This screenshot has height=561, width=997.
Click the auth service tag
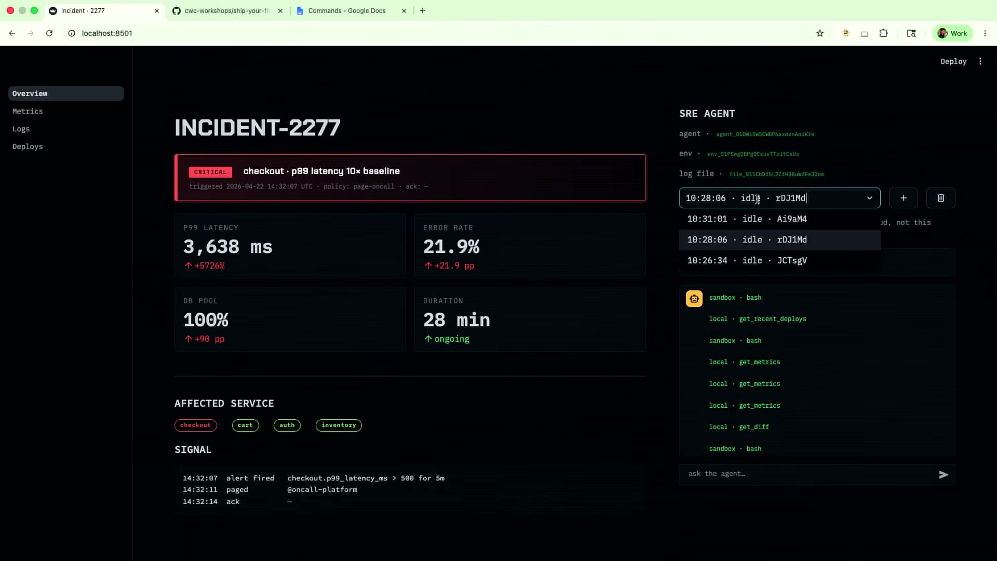point(287,425)
